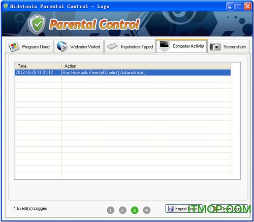Click the Programs Used colored-squares icon
Image resolution: width=254 pixels, height=222 pixels.
coord(14,46)
